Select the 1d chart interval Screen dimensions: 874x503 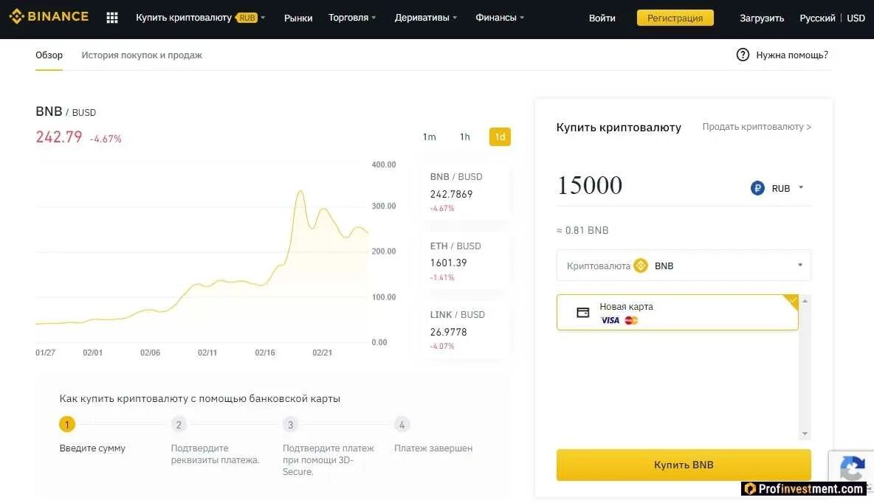pyautogui.click(x=500, y=137)
